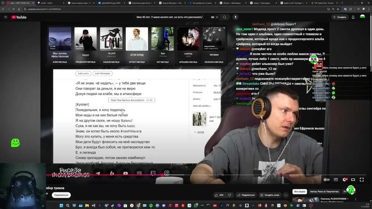Reload the current page
Image resolution: width=372 pixels, height=209 pixels.
tap(13, 9)
